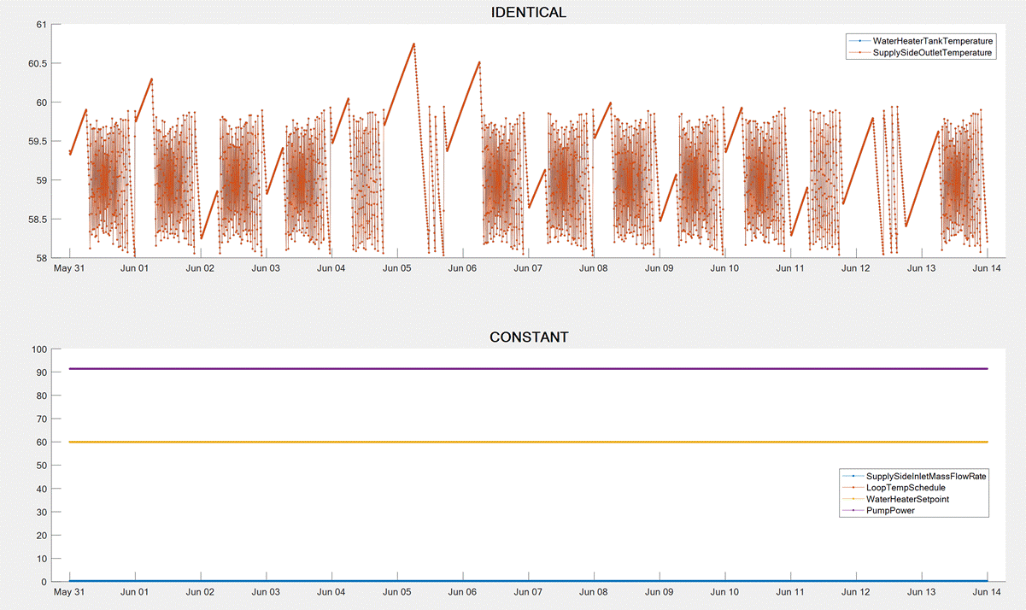Viewport: 1026px width, 610px height.
Task: Click the 60 y-axis label in IDENTICAL plot
Action: pos(43,103)
